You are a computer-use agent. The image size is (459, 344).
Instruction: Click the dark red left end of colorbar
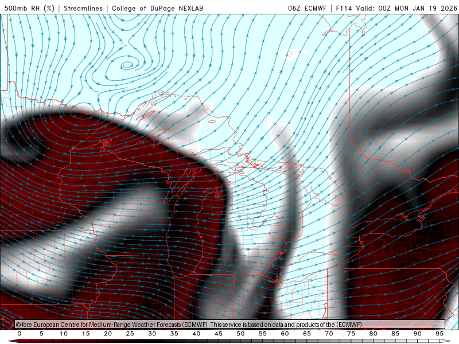click(x=13, y=341)
